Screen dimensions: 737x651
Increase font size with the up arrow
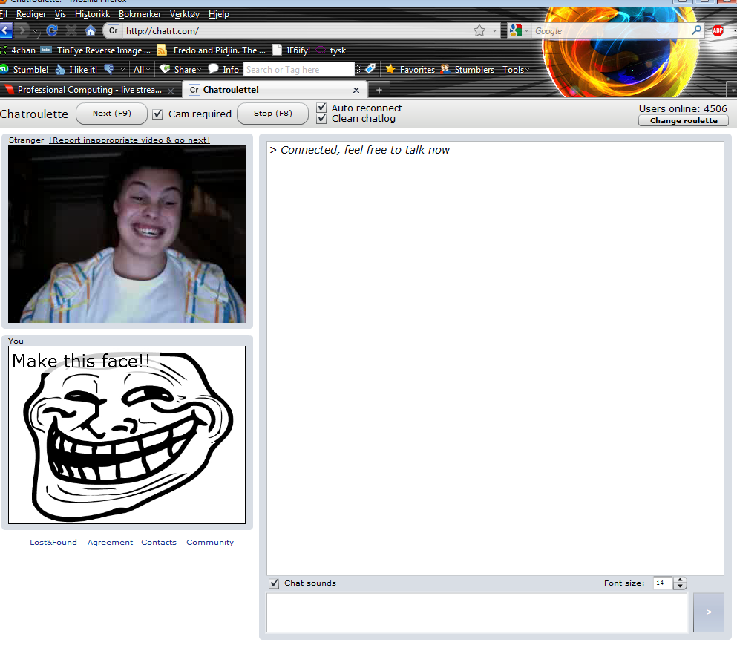tap(680, 580)
